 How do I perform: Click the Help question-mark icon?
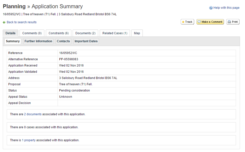pos(211,8)
